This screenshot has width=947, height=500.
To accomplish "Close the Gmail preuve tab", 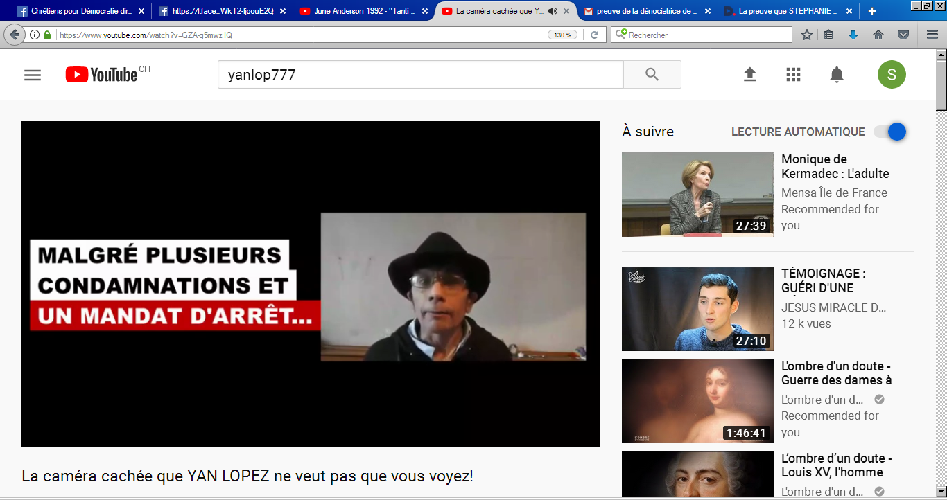I will tap(708, 11).
